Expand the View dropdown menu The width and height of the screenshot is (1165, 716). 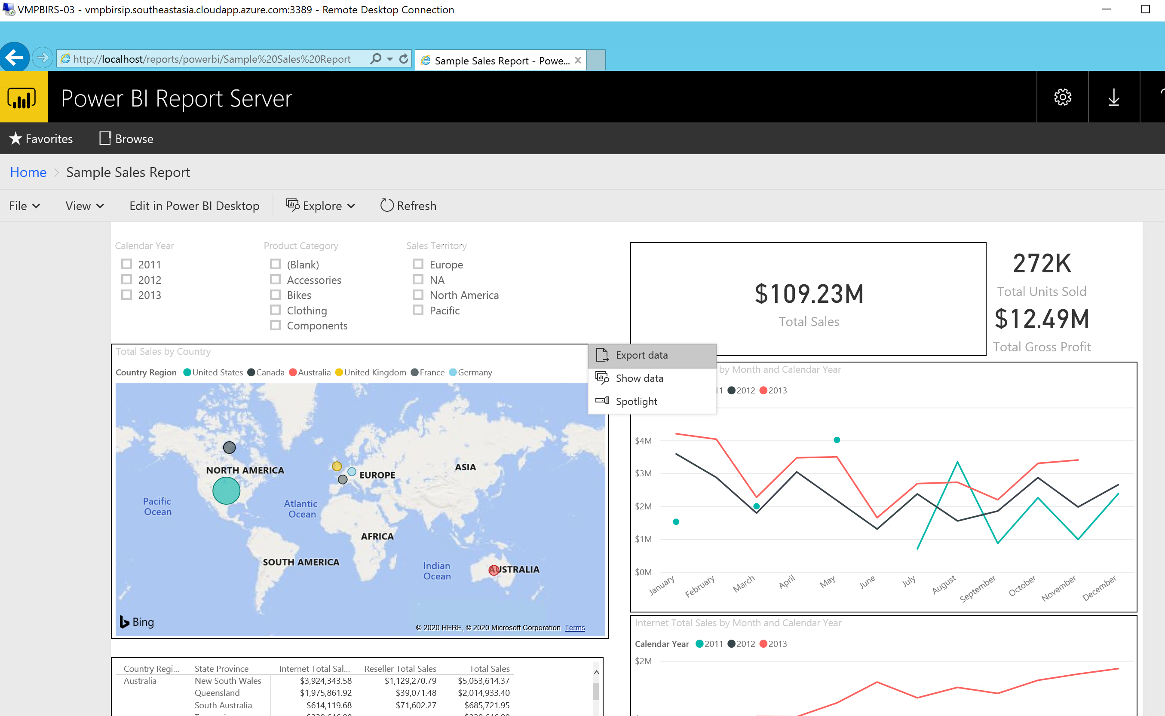[85, 205]
